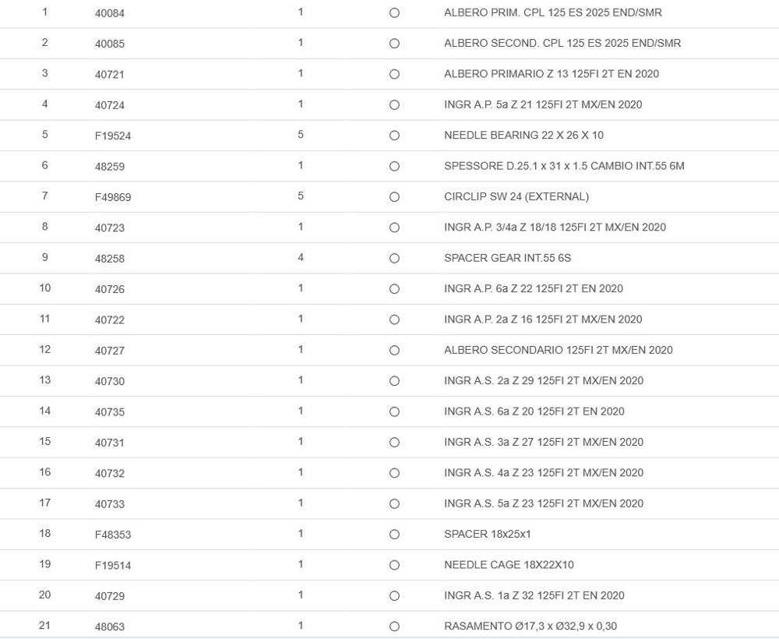Click part code F19524

click(x=113, y=136)
